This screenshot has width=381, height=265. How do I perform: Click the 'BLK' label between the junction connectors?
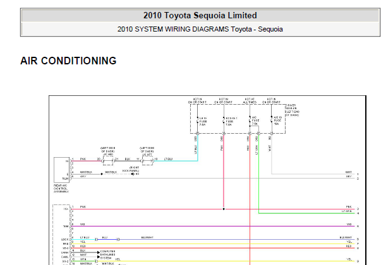(x=128, y=159)
